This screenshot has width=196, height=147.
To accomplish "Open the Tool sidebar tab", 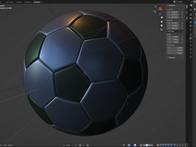I will pyautogui.click(x=187, y=12).
